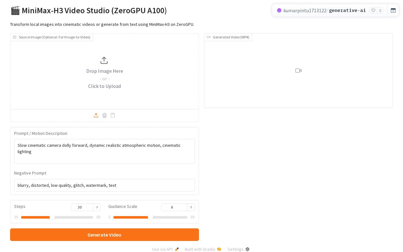Click the video placeholder icon in output
The width and height of the screenshot is (403, 252).
coord(298,71)
